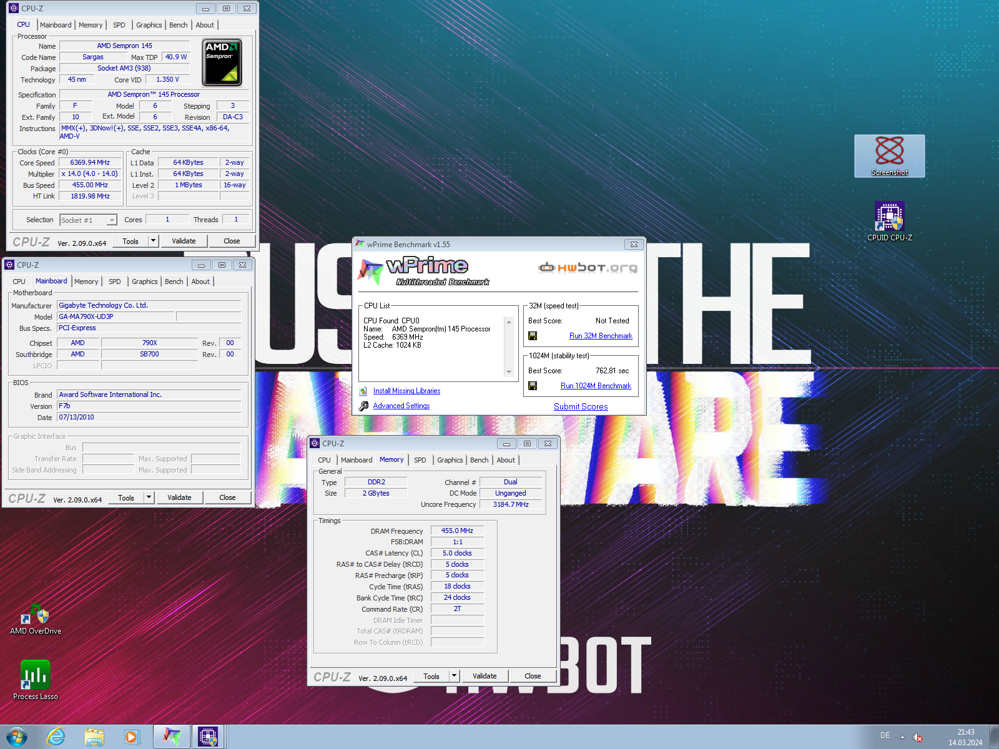
Task: Click the DE language indicator
Action: pos(885,735)
